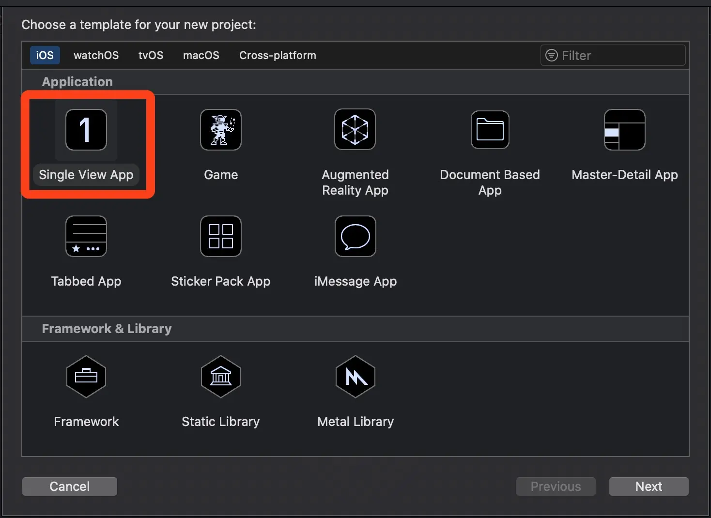Select the Single View App template icon
Image resolution: width=711 pixels, height=518 pixels.
(86, 130)
